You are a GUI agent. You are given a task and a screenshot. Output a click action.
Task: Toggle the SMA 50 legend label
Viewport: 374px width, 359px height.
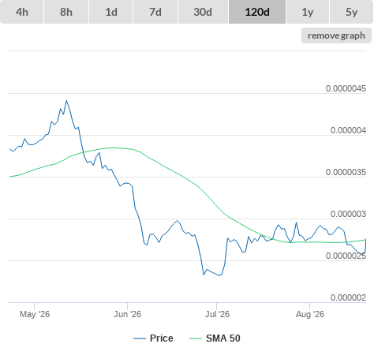pos(223,338)
